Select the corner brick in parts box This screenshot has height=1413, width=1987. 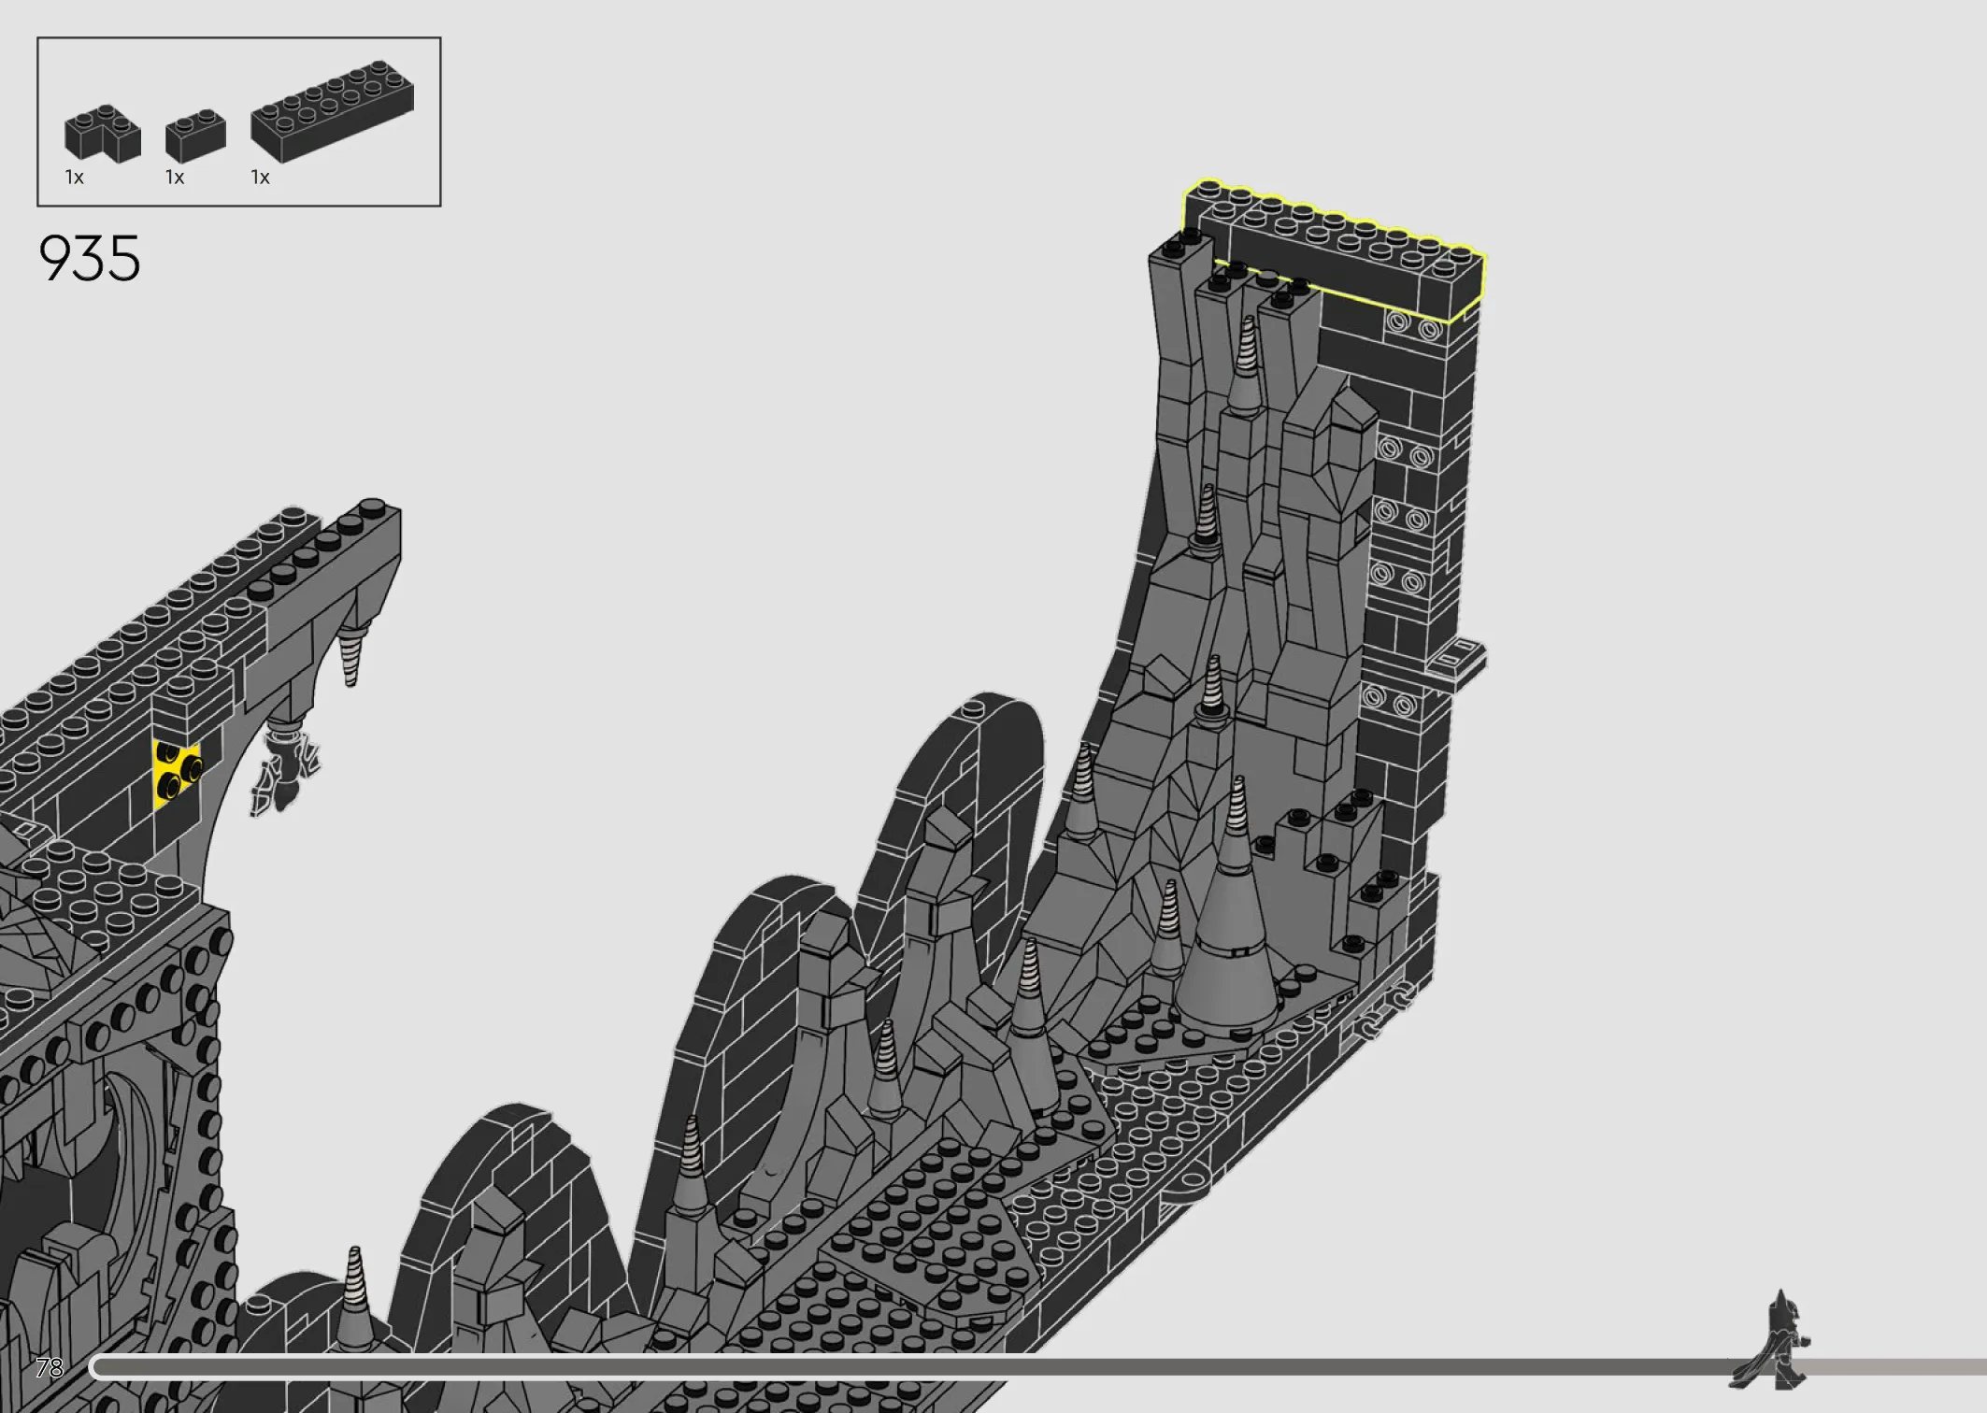point(103,134)
